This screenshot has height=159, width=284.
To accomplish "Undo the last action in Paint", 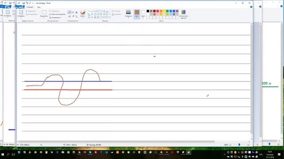I will click(x=27, y=3).
